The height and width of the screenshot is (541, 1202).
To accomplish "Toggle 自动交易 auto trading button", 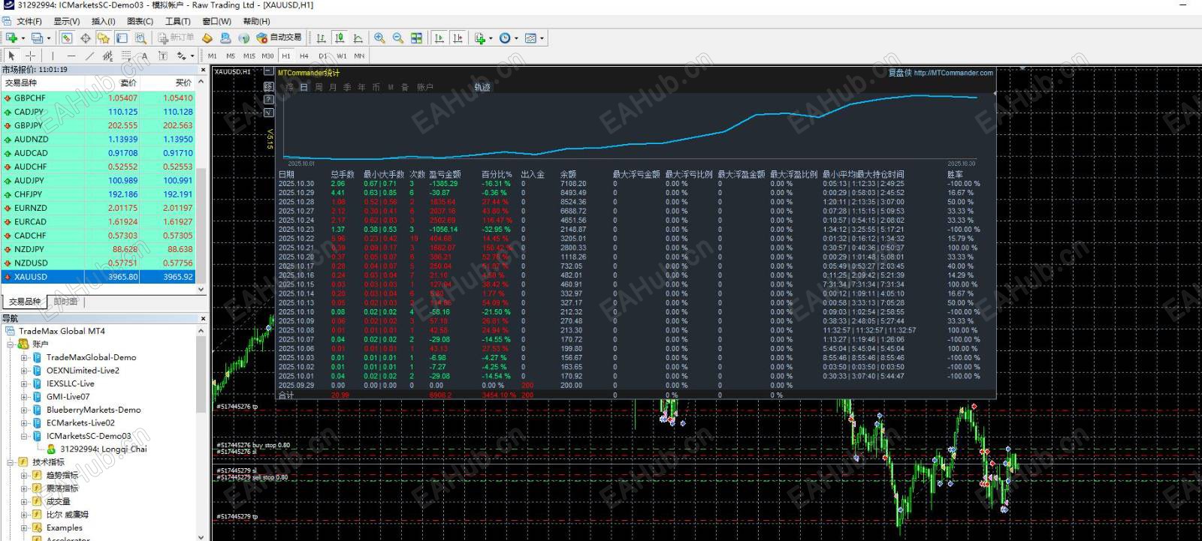I will tap(279, 38).
